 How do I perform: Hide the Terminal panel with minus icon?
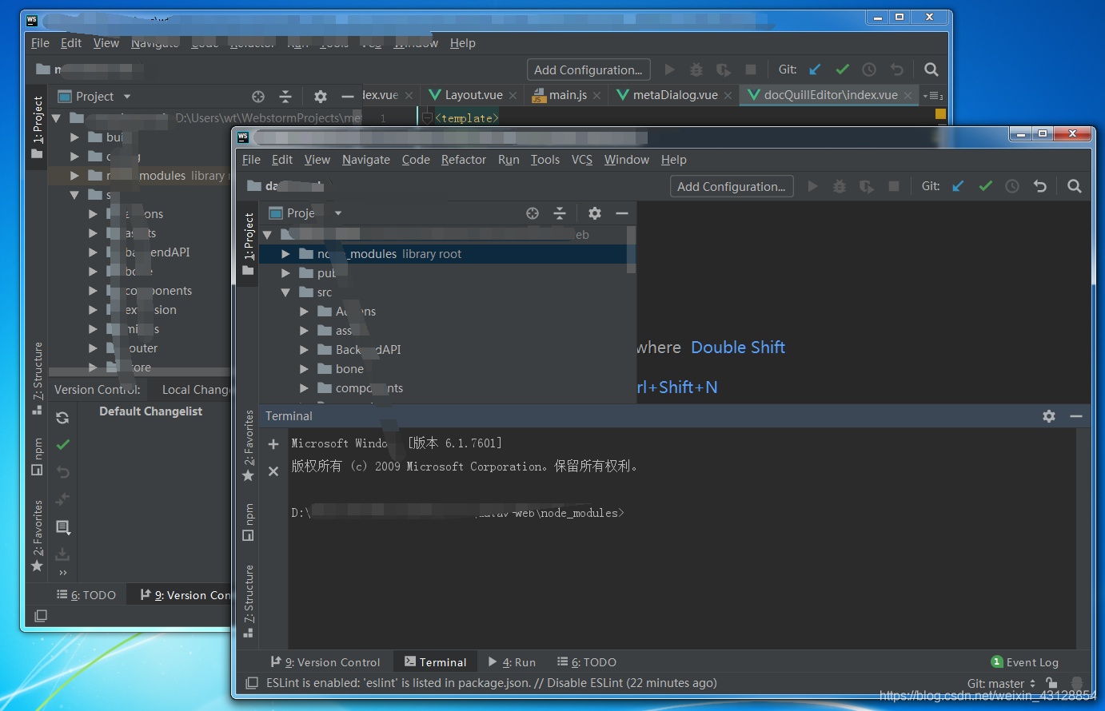pyautogui.click(x=1076, y=416)
